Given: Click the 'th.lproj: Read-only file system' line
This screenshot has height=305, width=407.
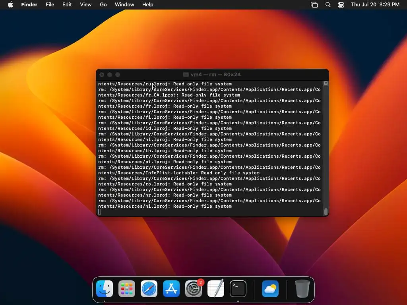Looking at the screenshot, I should (165, 151).
